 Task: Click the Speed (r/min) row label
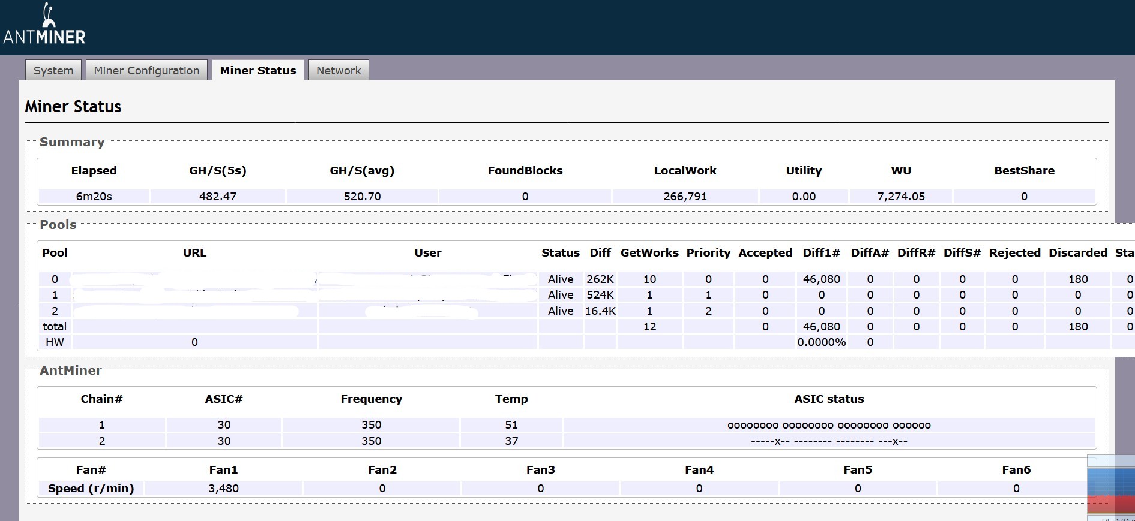tap(91, 489)
